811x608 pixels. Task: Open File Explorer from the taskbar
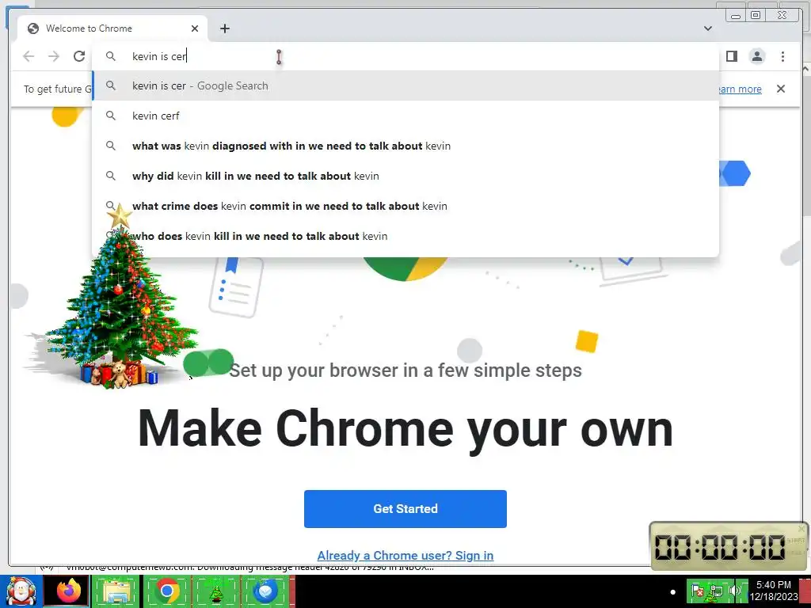[116, 591]
